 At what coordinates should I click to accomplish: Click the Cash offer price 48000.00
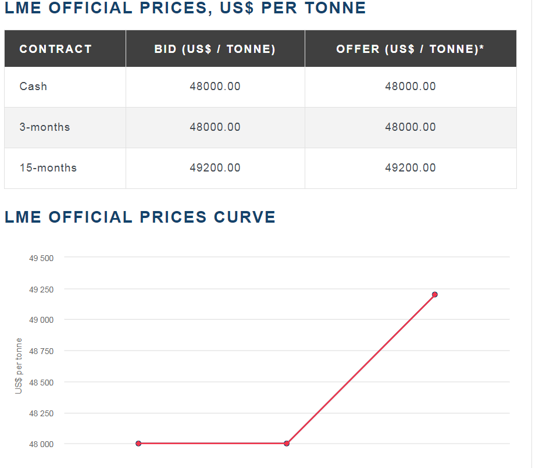411,87
